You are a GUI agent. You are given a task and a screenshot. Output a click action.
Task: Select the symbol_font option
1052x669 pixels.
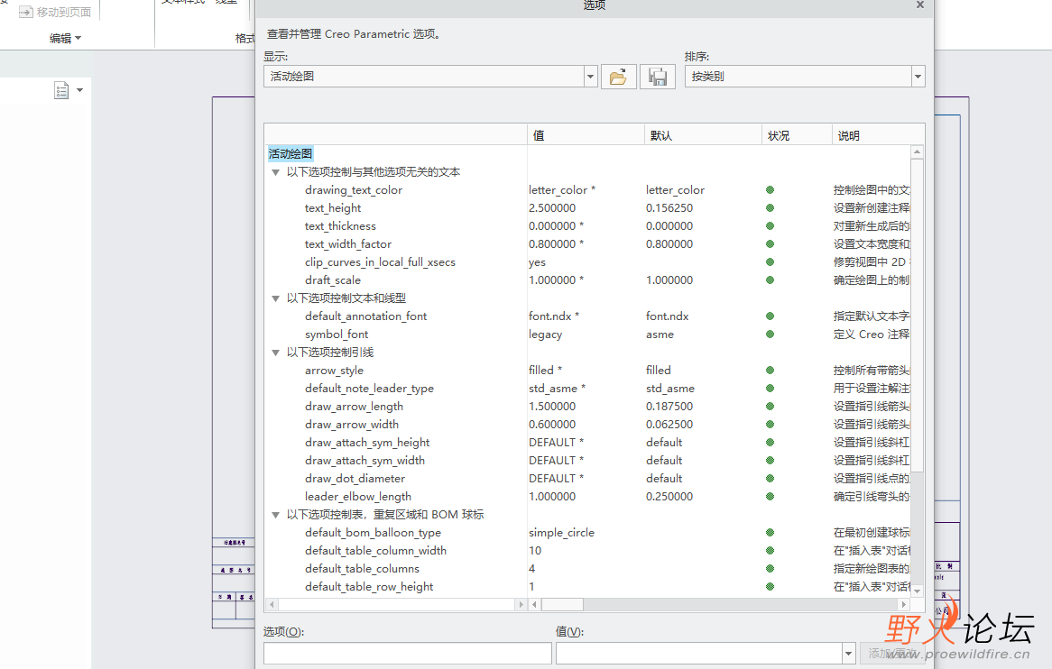click(x=337, y=334)
